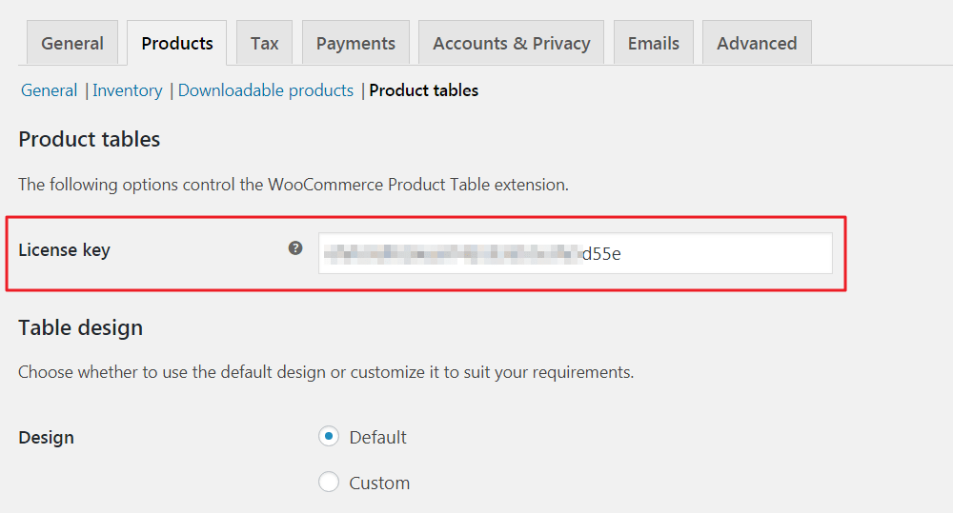This screenshot has height=513, width=953.
Task: Open the Tax settings tab
Action: [x=265, y=44]
